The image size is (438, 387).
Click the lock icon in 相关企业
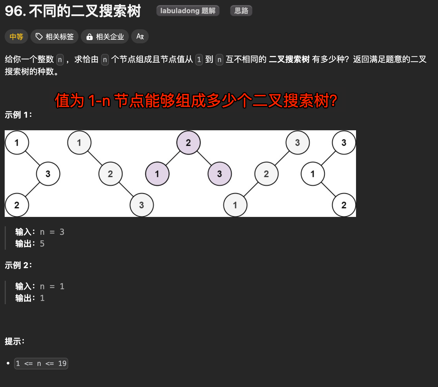pyautogui.click(x=90, y=37)
